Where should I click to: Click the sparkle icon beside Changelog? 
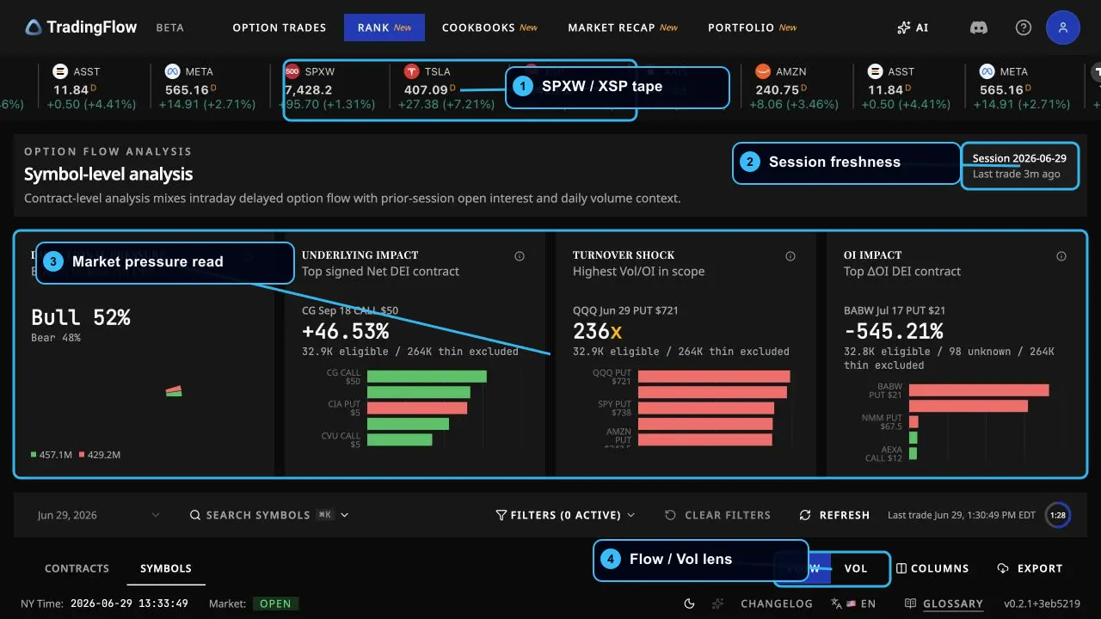[718, 604]
